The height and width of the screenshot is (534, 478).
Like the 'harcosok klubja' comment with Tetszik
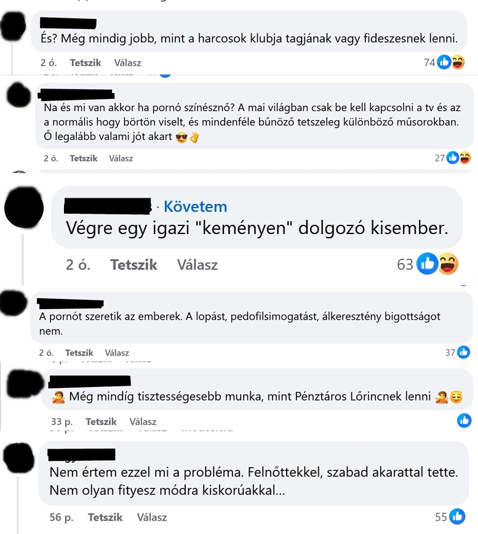[86, 63]
